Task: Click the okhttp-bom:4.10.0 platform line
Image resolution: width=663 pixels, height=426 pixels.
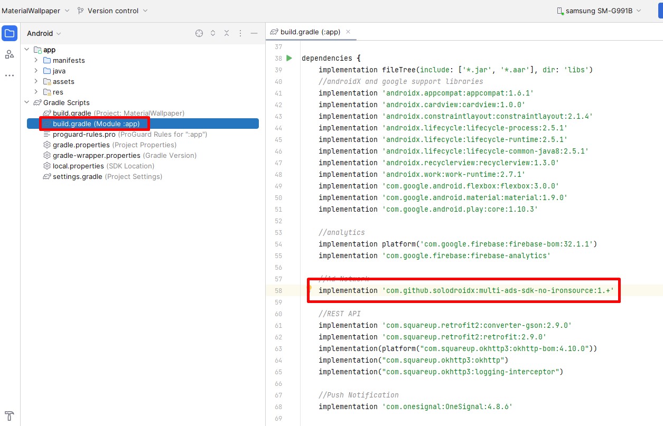Action: [x=457, y=348]
